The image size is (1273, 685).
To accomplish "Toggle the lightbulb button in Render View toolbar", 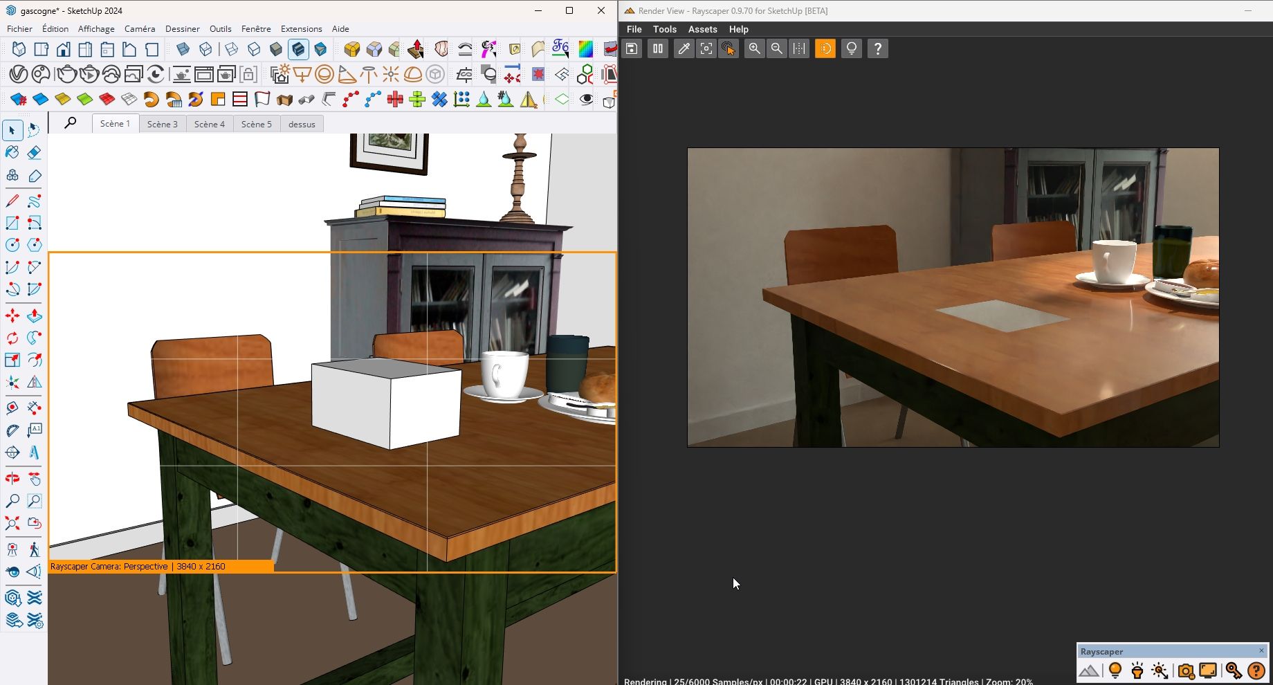I will coord(852,48).
